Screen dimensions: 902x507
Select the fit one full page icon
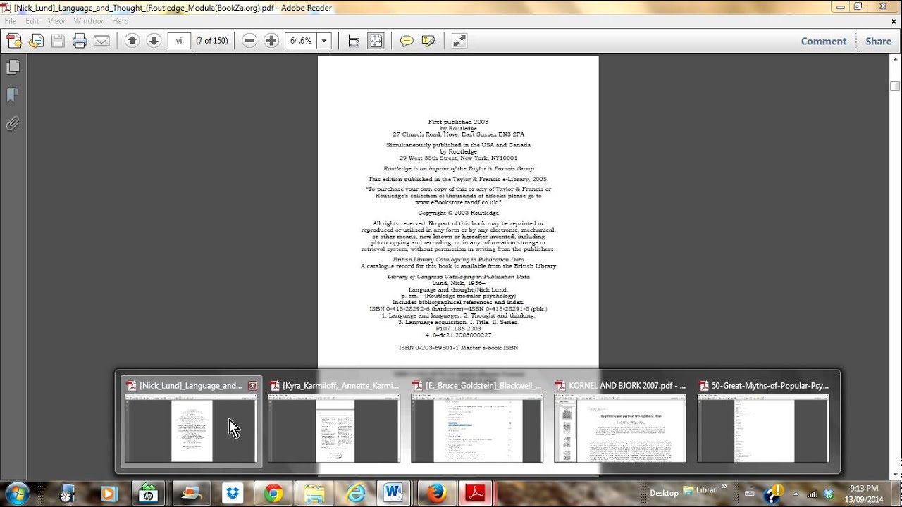pyautogui.click(x=376, y=41)
